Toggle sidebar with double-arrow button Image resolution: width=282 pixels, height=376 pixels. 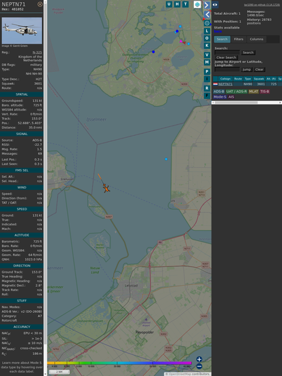(215, 5)
